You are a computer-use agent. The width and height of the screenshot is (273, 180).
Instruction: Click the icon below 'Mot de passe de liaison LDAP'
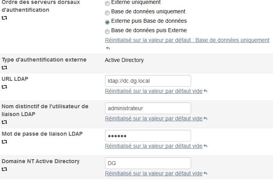pyautogui.click(x=4, y=142)
